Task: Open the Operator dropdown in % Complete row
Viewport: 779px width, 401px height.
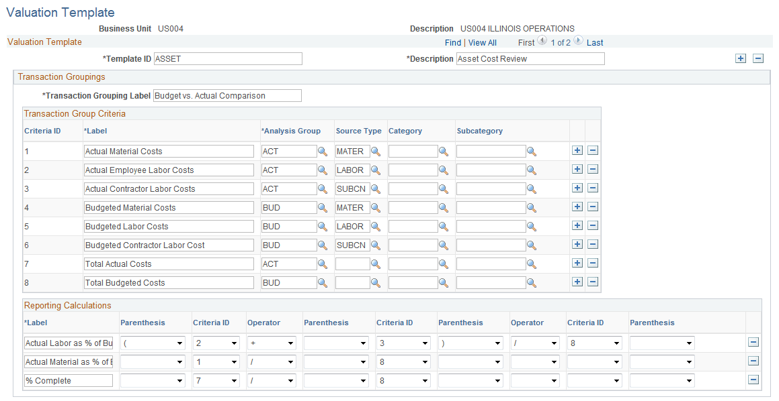Action: 272,380
